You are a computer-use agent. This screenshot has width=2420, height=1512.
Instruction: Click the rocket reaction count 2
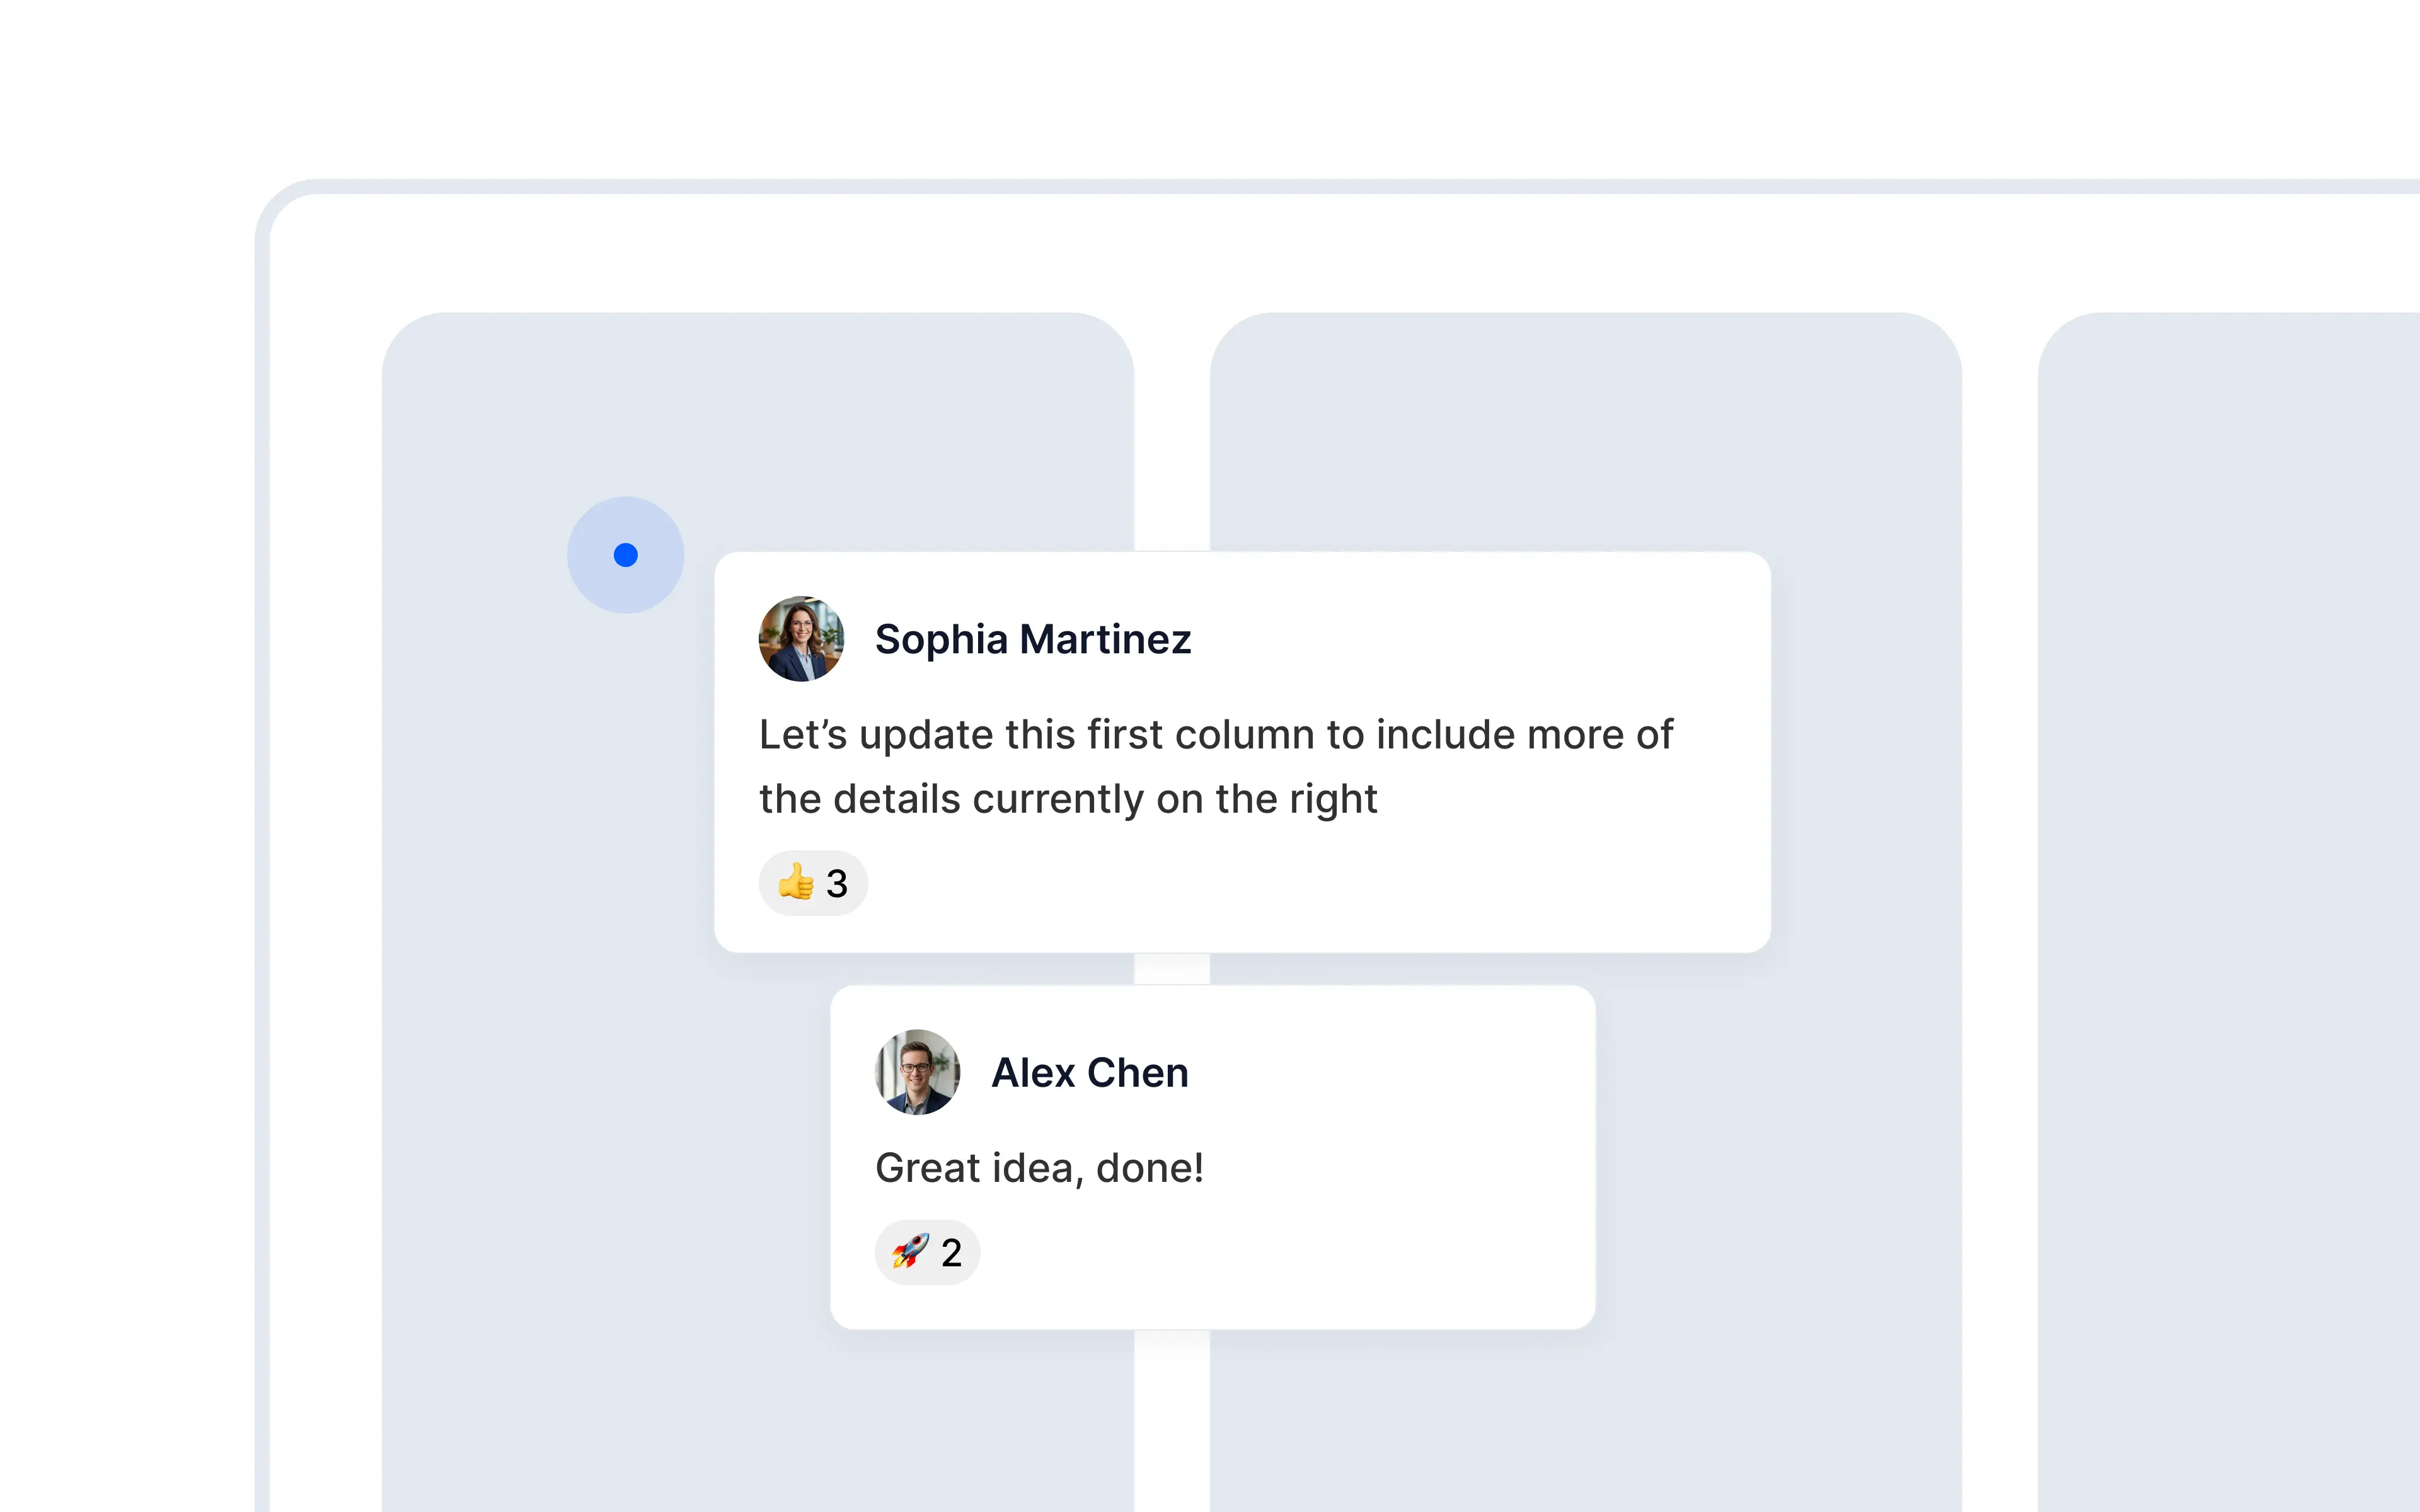tap(951, 1252)
